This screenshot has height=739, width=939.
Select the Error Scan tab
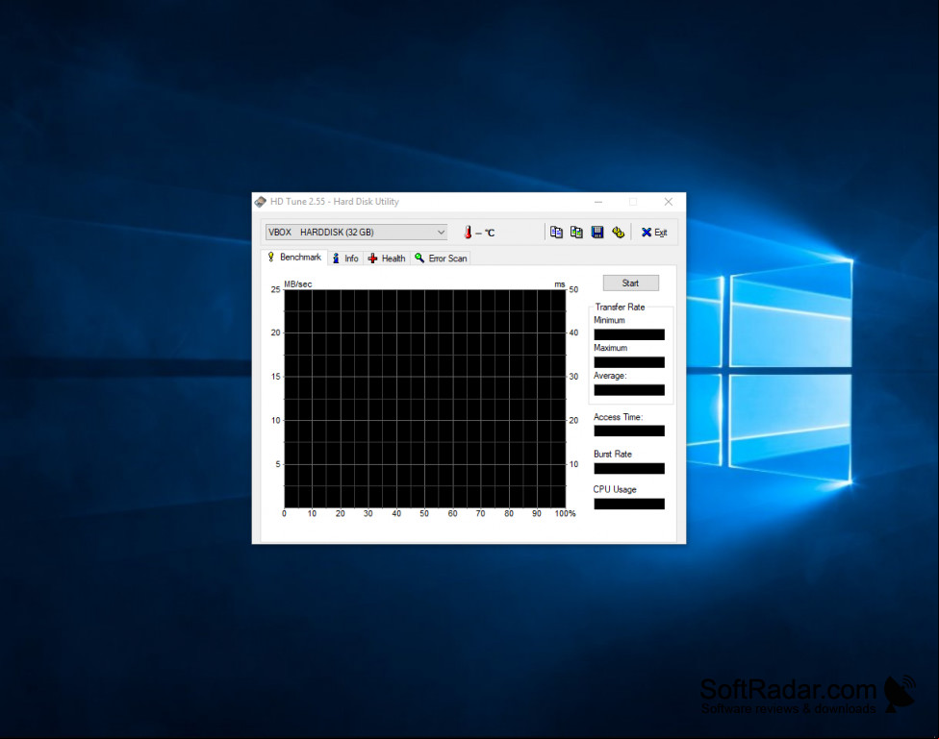(441, 258)
